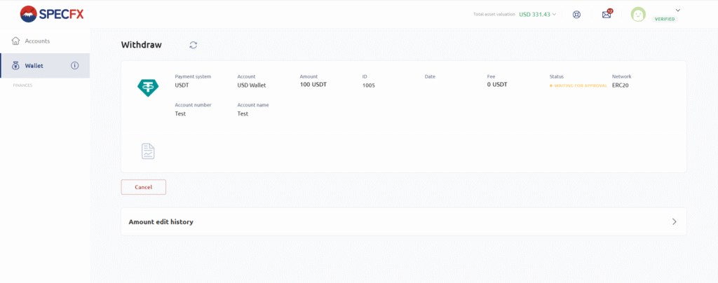The image size is (718, 283).
Task: Click the USD 331.43 balance amount
Action: coord(534,14)
